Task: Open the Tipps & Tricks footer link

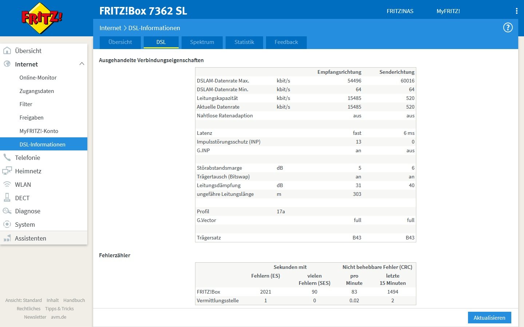Action: [59, 309]
